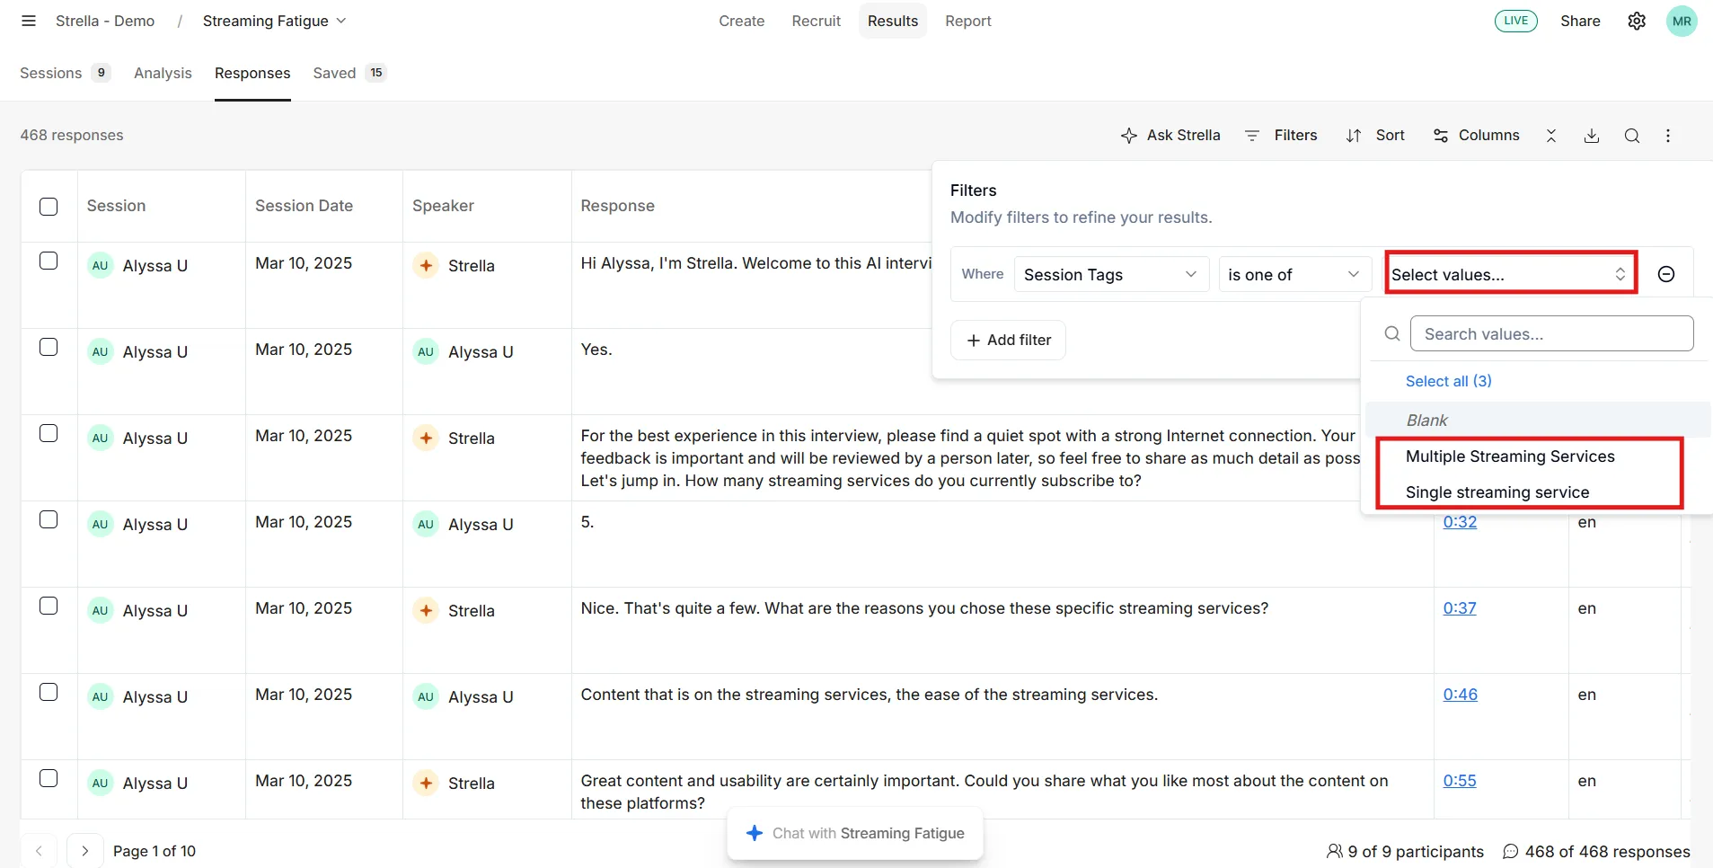This screenshot has width=1713, height=868.
Task: Click the MR user avatar
Action: [x=1682, y=21]
